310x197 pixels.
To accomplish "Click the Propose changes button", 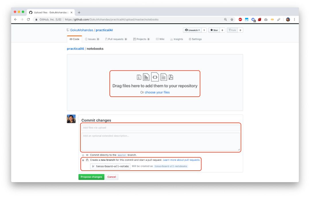I will coord(91,177).
